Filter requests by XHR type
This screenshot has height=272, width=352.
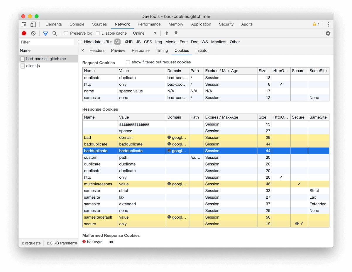pos(128,42)
